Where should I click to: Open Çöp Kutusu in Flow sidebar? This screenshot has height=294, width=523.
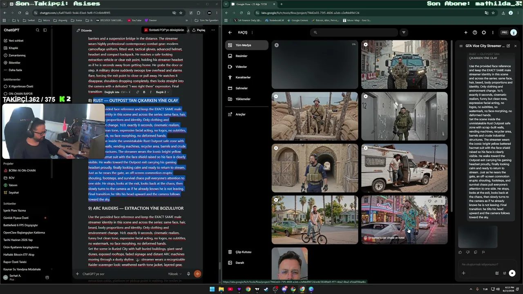click(247, 252)
